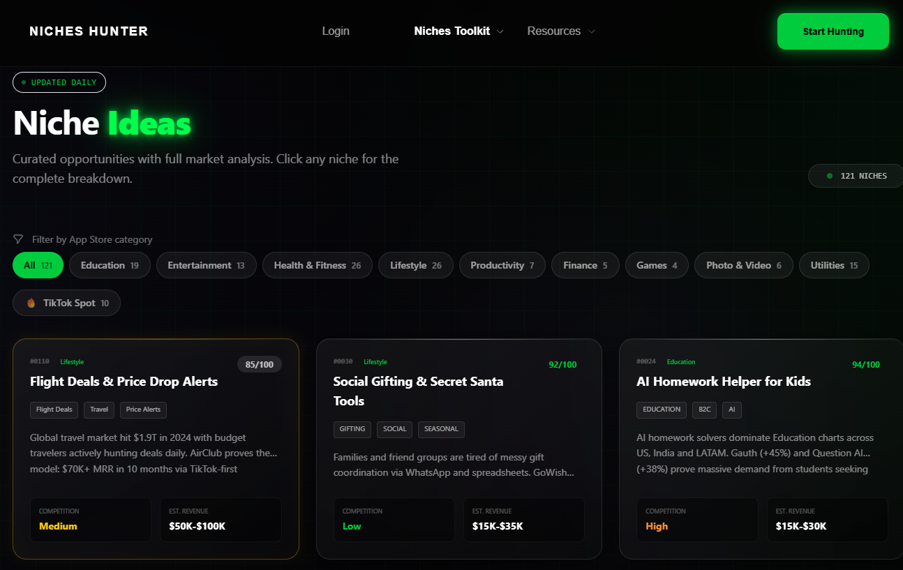Open the Flight Deals & Price Drop Alerts card

pyautogui.click(x=155, y=447)
